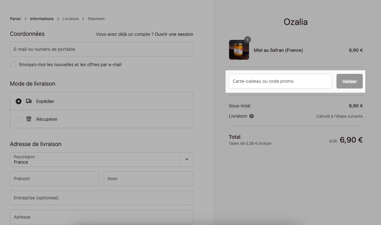This screenshot has height=225, width=381.
Task: Focus the e-mail or mobile number field
Action: pos(102,49)
